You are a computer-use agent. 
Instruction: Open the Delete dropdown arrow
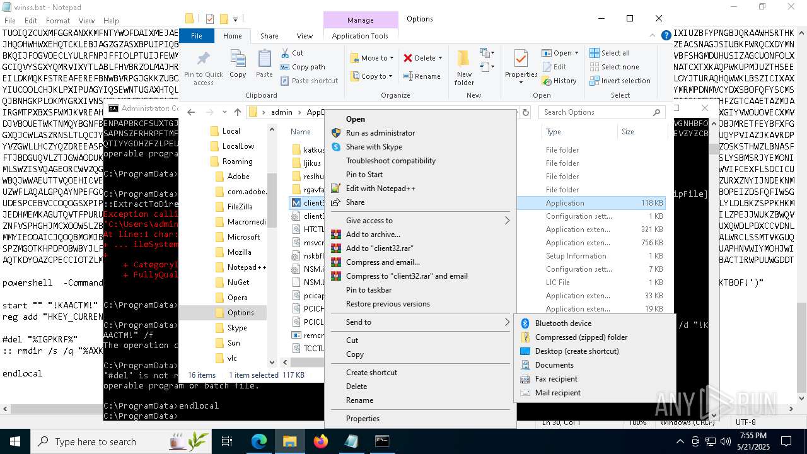pos(440,58)
